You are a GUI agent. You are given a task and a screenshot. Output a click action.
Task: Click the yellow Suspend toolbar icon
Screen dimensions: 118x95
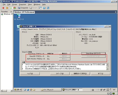(x=7, y=8)
